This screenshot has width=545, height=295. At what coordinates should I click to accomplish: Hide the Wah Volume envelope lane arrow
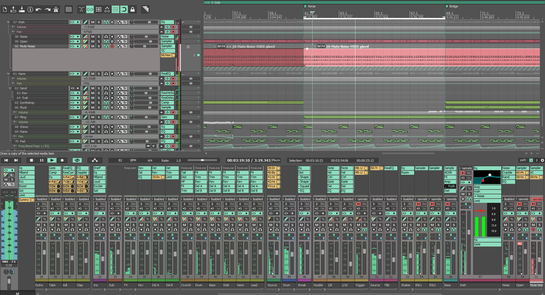pos(162,27)
